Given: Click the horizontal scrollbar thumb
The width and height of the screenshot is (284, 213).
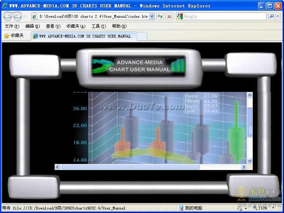Looking at the screenshot, I should tap(130, 167).
